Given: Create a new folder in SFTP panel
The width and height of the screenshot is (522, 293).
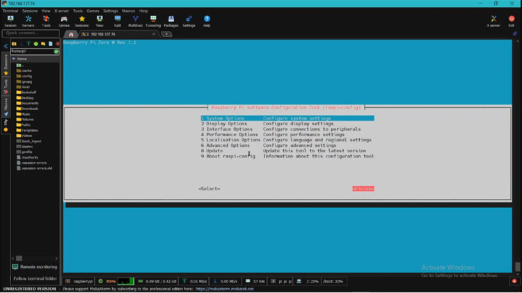Looking at the screenshot, I should click(43, 44).
